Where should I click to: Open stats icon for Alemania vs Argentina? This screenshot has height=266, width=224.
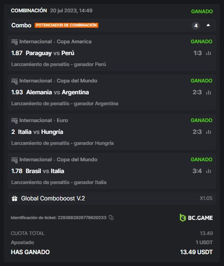pyautogui.click(x=209, y=92)
